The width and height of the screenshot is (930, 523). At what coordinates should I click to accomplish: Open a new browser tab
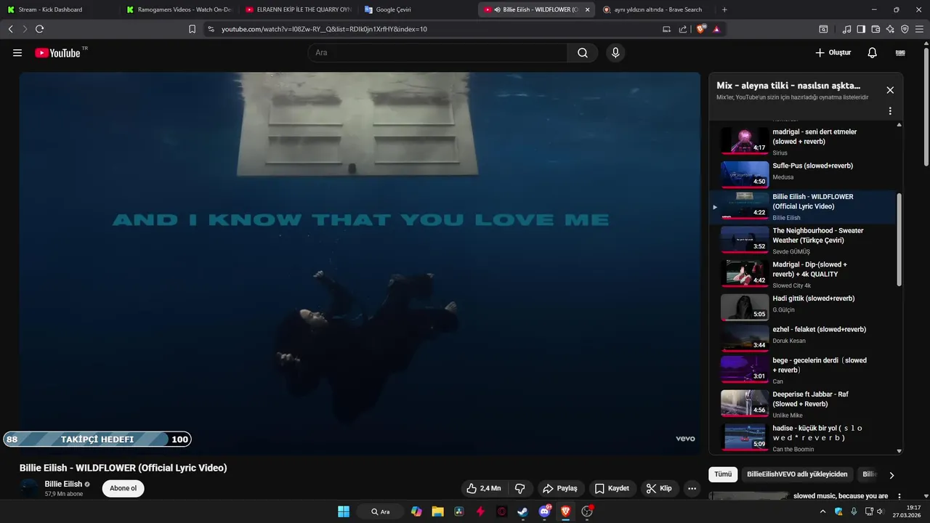coord(724,9)
